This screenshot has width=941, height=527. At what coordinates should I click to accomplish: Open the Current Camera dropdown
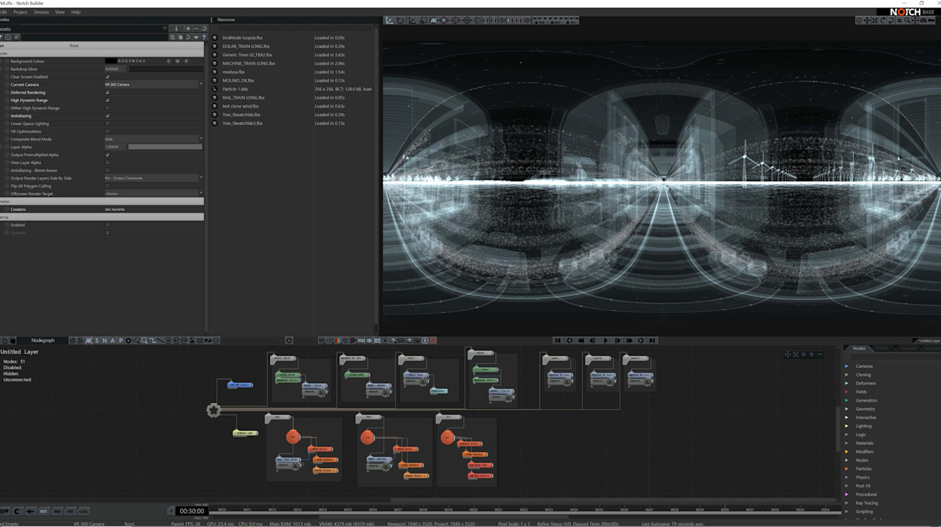point(153,85)
